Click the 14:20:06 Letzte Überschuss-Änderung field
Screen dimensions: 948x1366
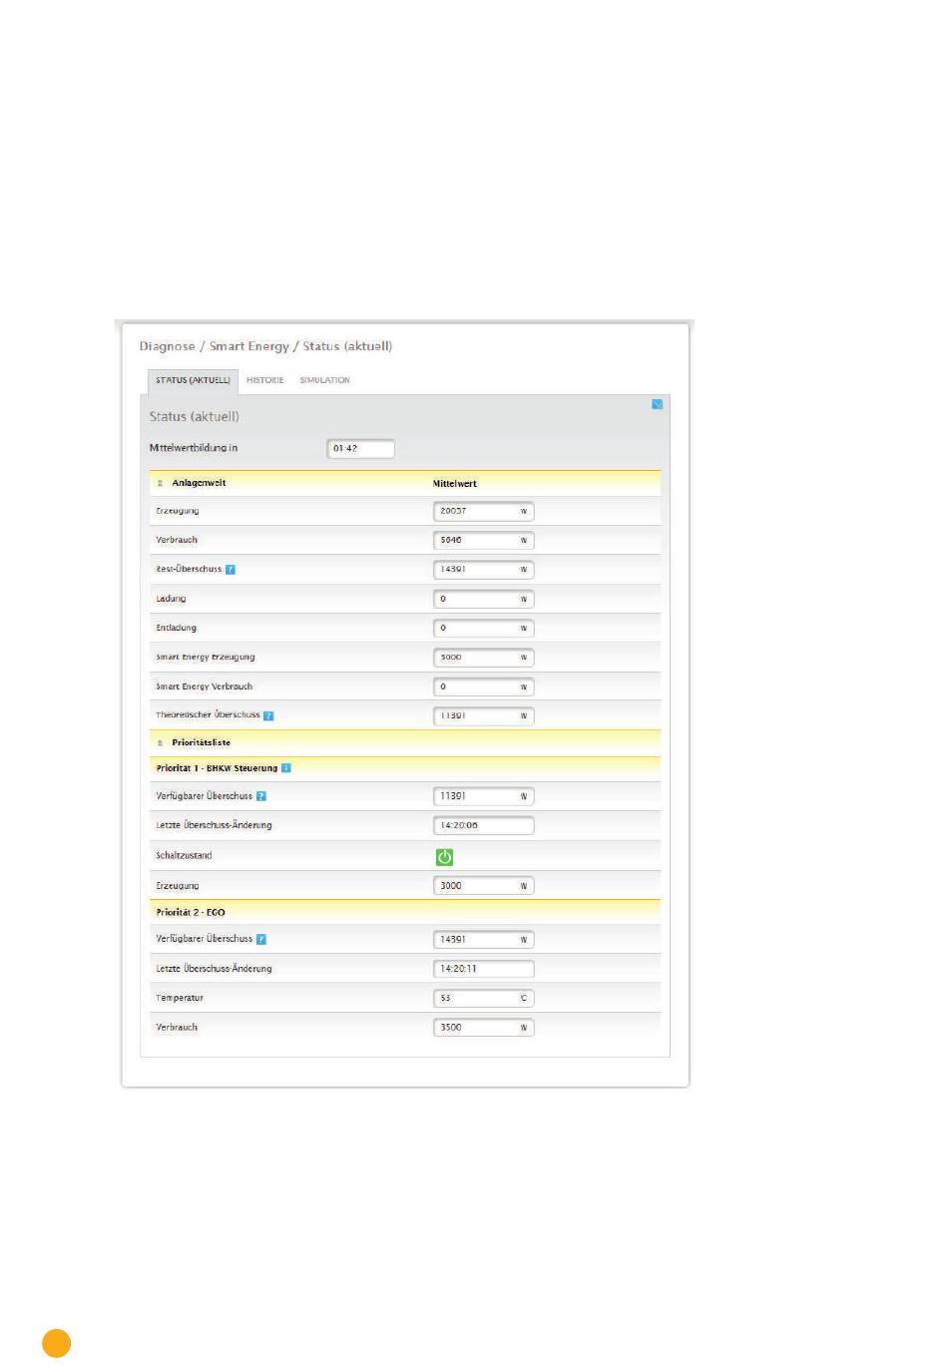(x=484, y=825)
